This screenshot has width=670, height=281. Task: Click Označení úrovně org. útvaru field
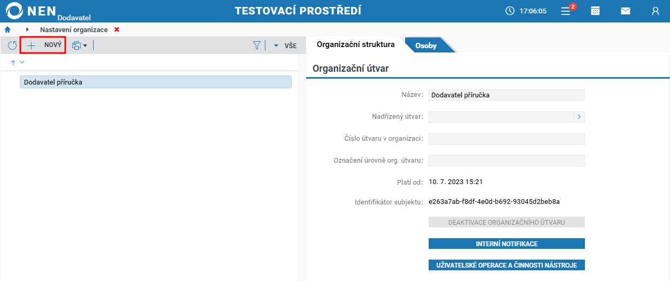coord(507,161)
